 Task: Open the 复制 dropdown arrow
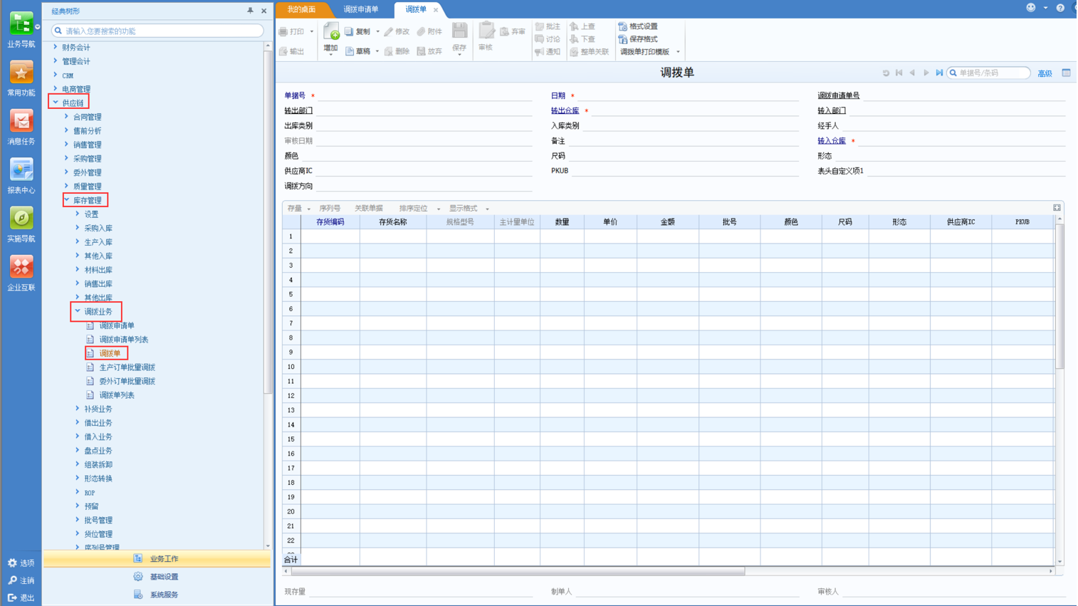pyautogui.click(x=377, y=31)
